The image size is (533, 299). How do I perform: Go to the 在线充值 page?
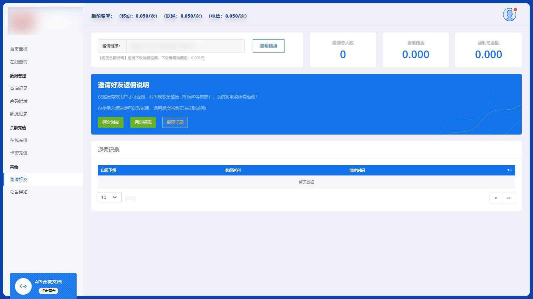coord(19,140)
